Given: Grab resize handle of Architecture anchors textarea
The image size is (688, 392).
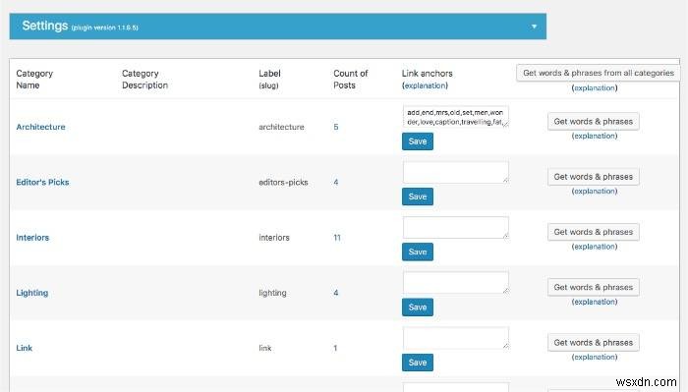Looking at the screenshot, I should [x=505, y=124].
